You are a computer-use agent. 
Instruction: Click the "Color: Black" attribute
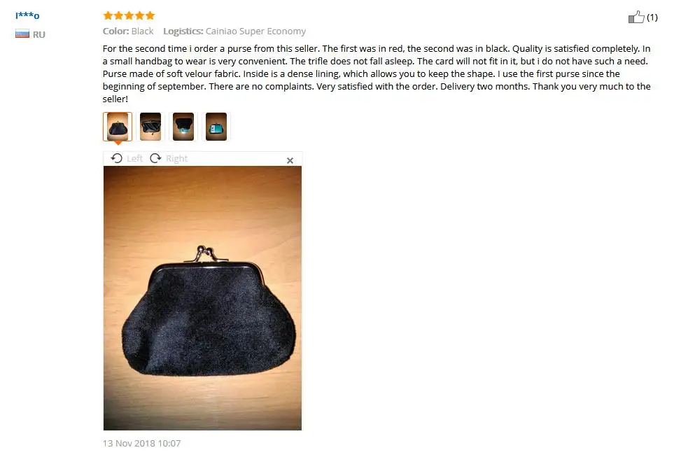[x=128, y=31]
